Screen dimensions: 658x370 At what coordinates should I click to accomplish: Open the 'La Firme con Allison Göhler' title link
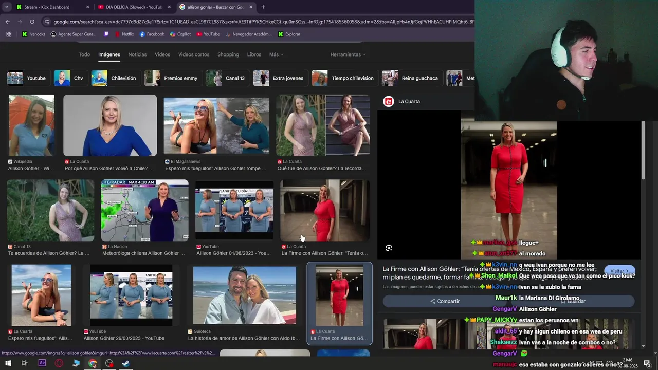point(490,272)
